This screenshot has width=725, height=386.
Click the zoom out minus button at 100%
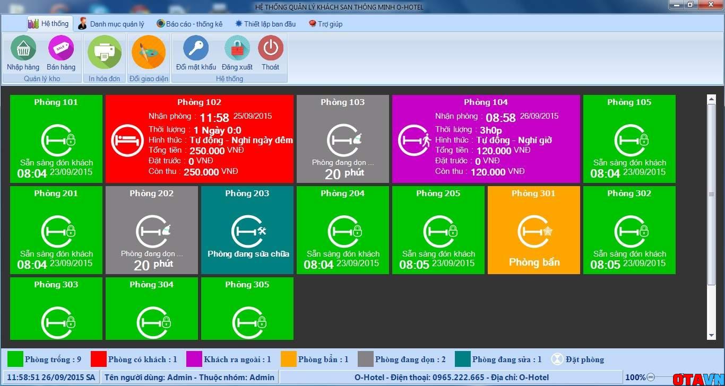click(650, 378)
